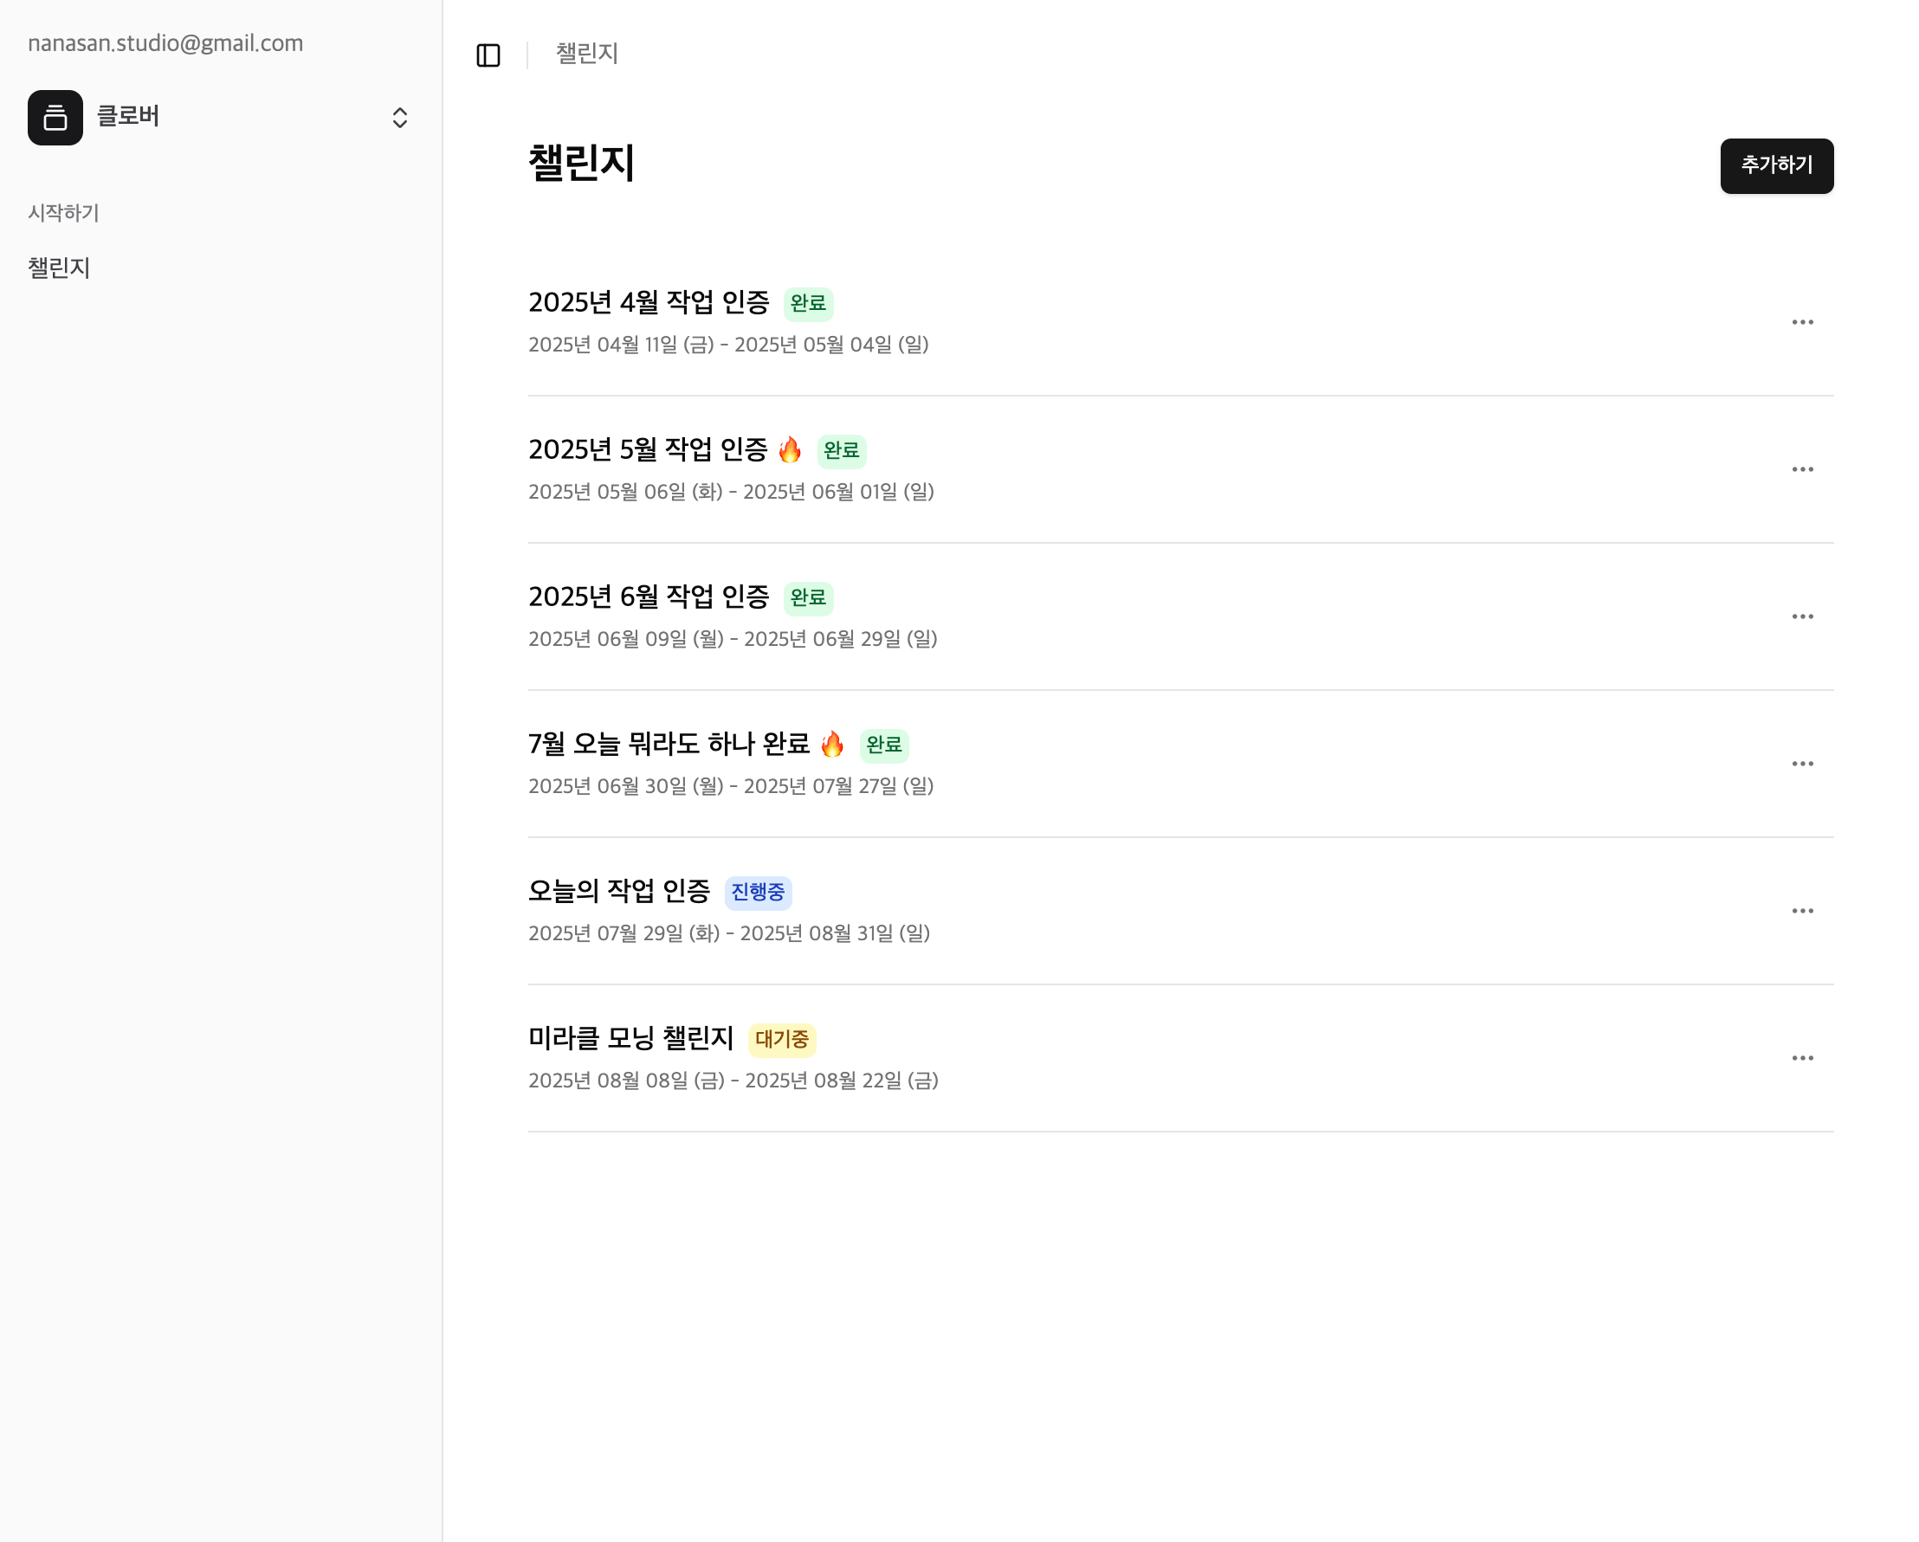Open the 오늘의 작업 인증 challenge
Viewport: 1919px width, 1542px height.
(618, 891)
